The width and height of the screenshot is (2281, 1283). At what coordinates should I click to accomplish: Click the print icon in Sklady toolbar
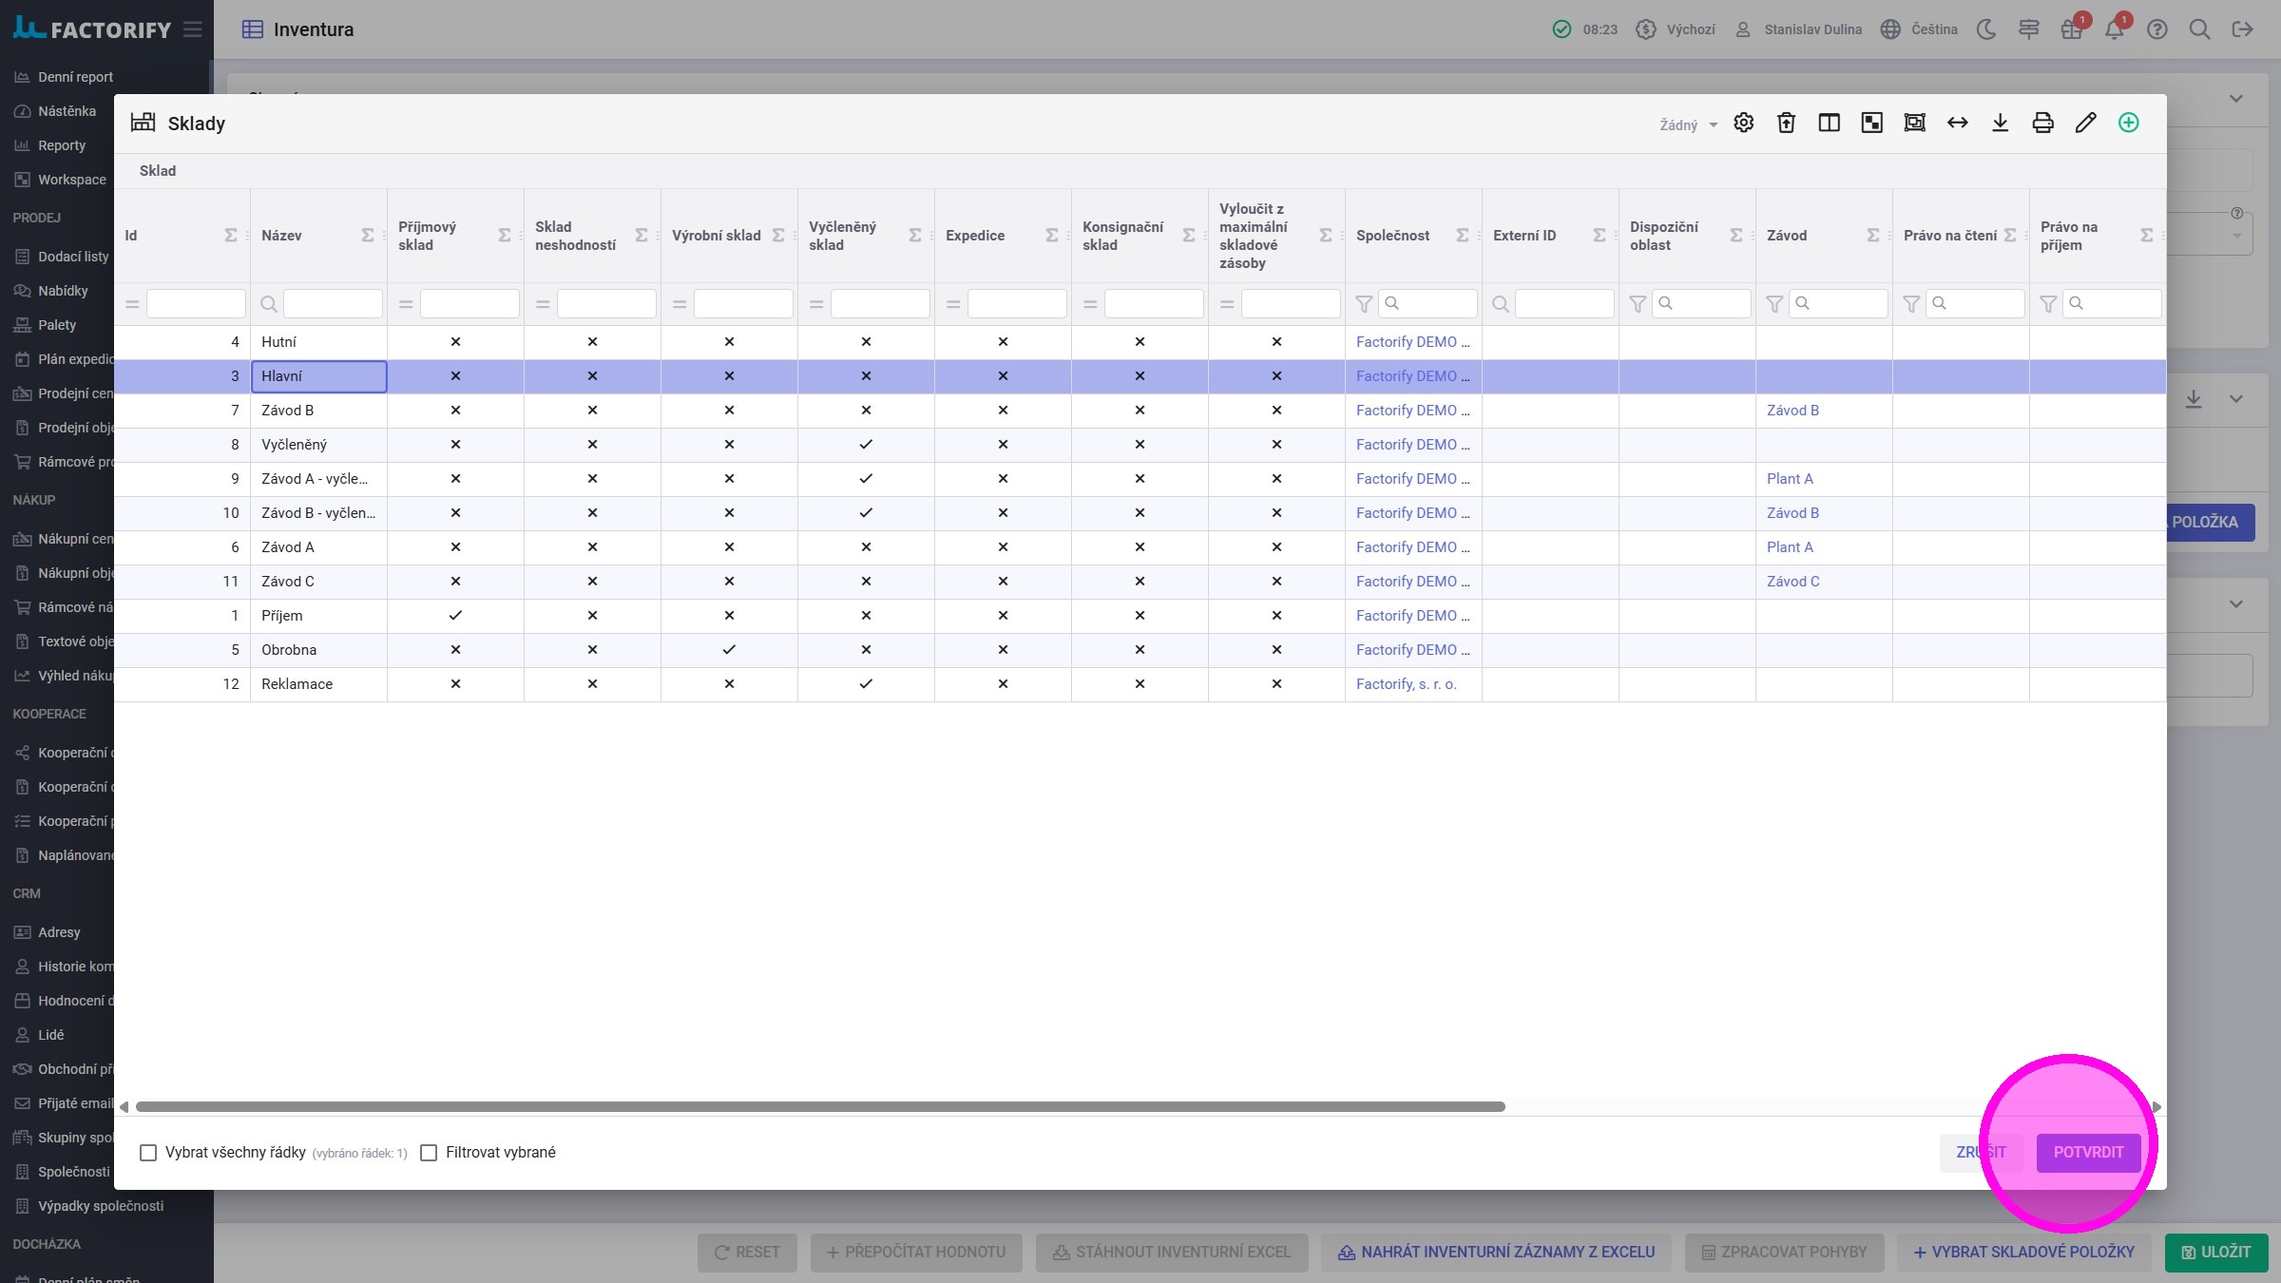click(x=2042, y=123)
